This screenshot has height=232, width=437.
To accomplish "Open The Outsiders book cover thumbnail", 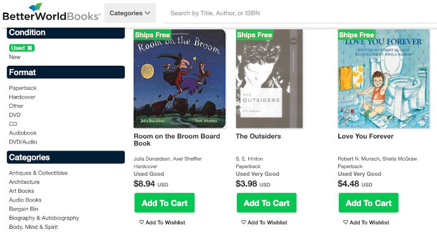I will click(x=269, y=79).
